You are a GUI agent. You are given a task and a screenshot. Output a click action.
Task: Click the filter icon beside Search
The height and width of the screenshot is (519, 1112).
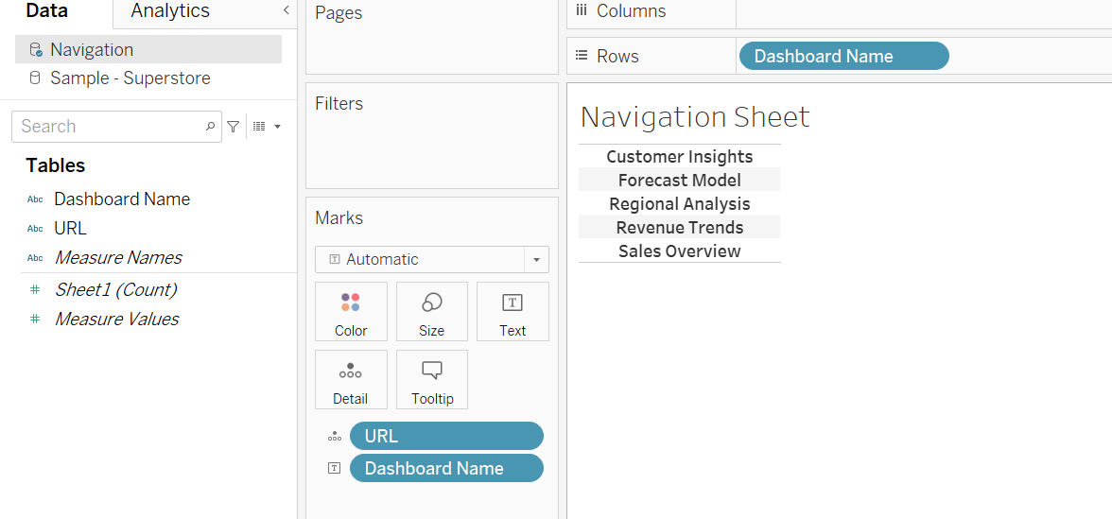pyautogui.click(x=234, y=127)
